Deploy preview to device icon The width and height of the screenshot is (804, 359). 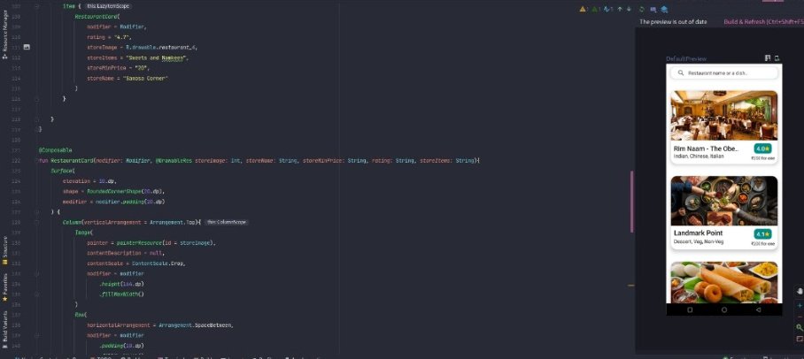point(777,57)
